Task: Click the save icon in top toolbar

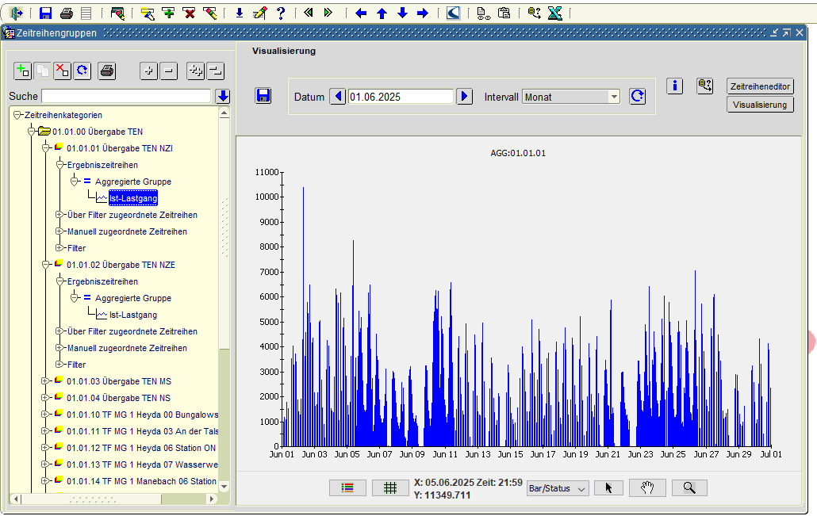Action: click(45, 13)
